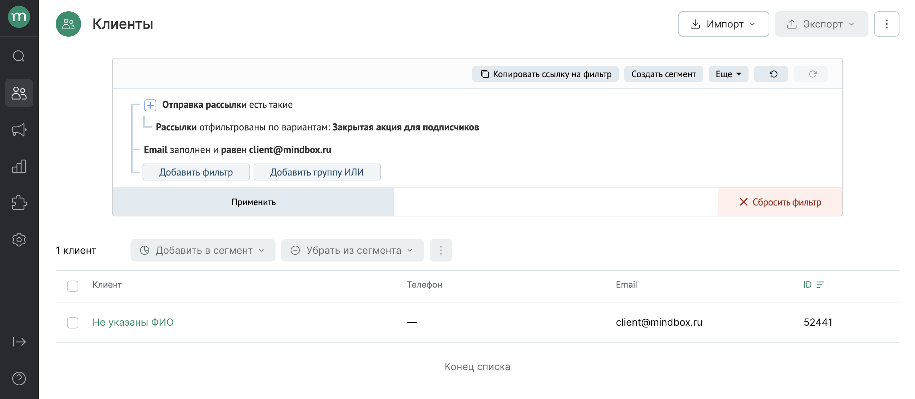Viewport: 915px width, 399px height.
Task: Click the Отправка рассылки есть такие condition
Action: click(227, 105)
